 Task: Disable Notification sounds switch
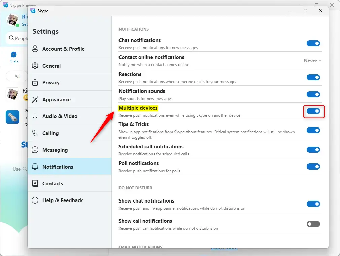pyautogui.click(x=313, y=94)
